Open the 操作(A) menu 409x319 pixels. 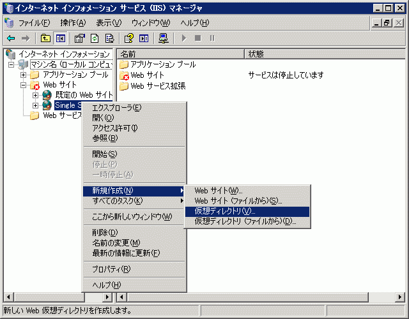[x=73, y=23]
